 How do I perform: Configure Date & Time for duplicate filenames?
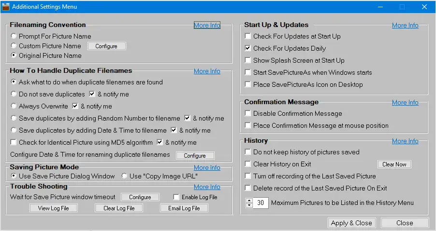click(195, 156)
